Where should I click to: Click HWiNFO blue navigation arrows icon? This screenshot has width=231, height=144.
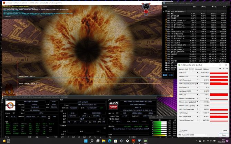[x=165, y=75]
